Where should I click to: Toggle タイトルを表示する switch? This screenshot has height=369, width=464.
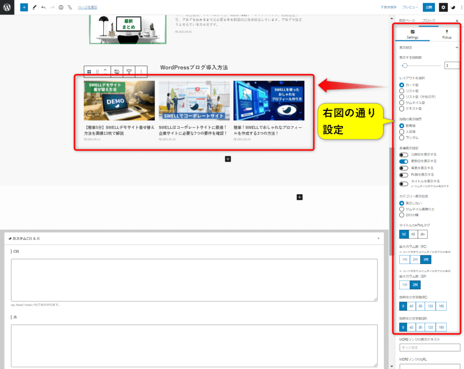404,184
